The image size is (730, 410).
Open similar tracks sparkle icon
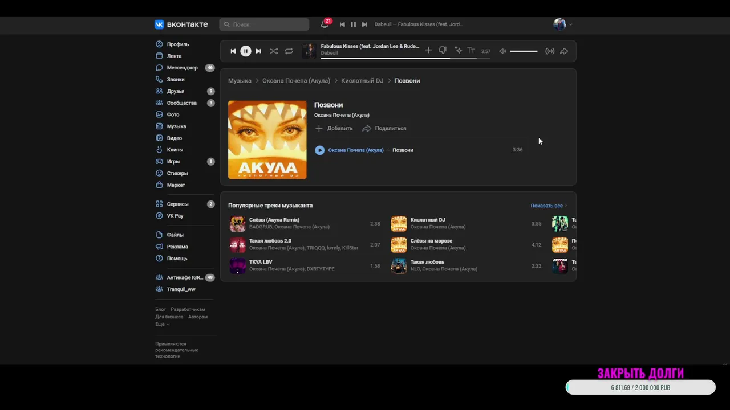(x=458, y=51)
